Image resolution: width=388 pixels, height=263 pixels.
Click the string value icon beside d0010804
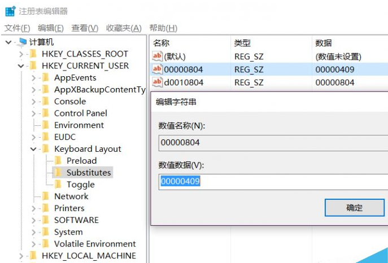point(157,82)
